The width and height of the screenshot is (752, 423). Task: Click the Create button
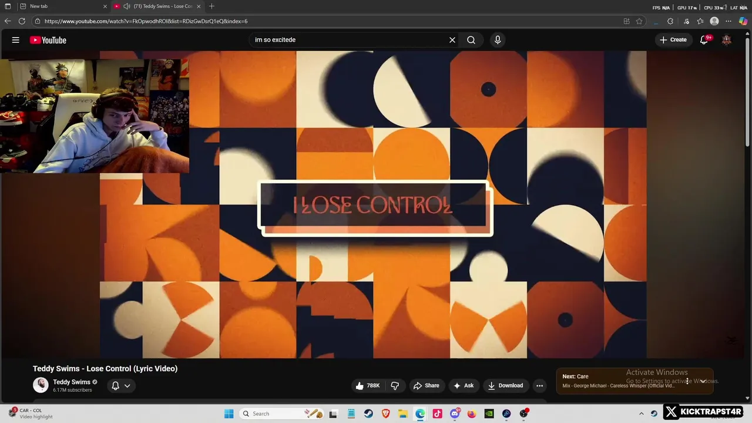tap(673, 40)
